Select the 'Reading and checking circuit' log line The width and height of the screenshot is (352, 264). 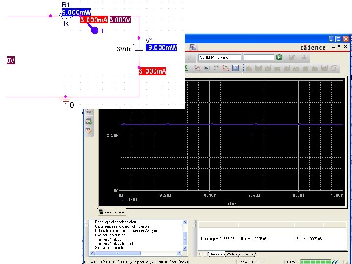tap(116, 222)
